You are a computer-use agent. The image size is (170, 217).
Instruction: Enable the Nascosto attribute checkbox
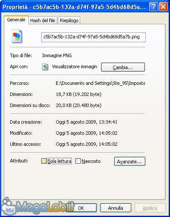coord(78,161)
